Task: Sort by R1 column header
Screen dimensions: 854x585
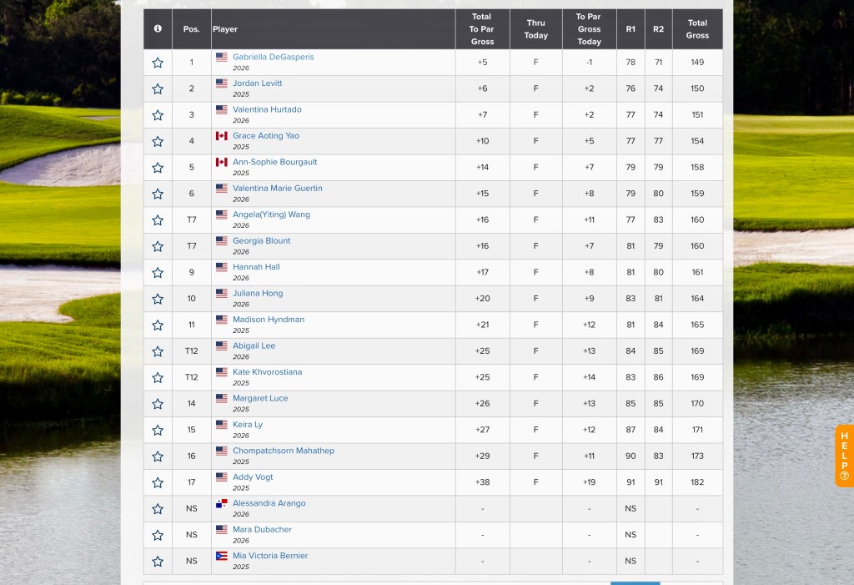Action: pyautogui.click(x=630, y=29)
